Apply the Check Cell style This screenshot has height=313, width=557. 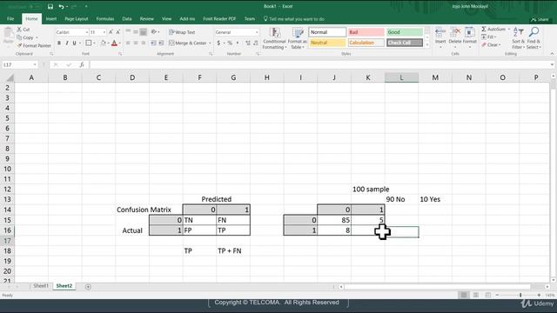pyautogui.click(x=404, y=43)
